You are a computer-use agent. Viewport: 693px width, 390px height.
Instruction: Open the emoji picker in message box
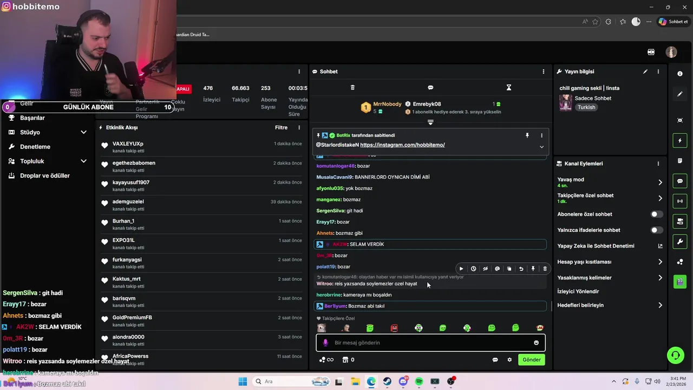click(x=537, y=342)
